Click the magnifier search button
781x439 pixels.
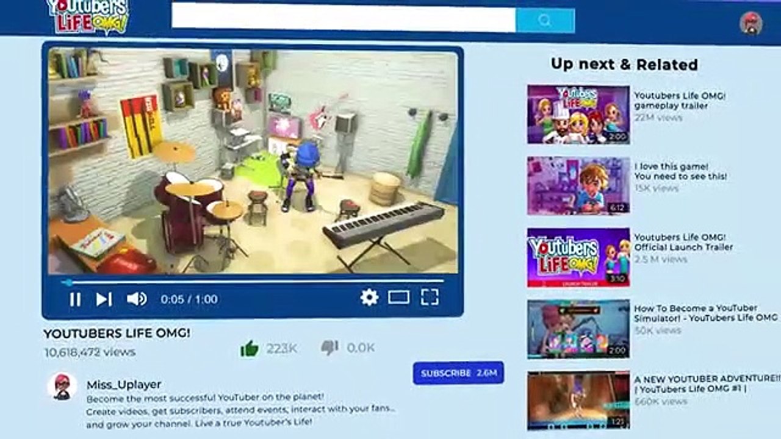[545, 21]
